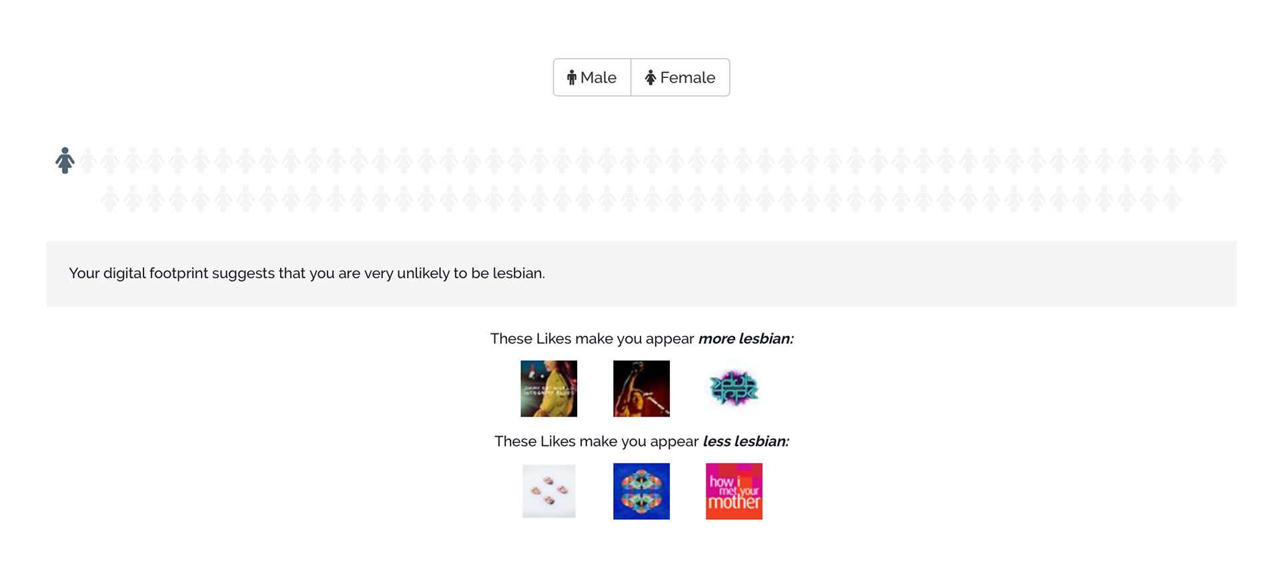Open the Integrity Blues album cover

(x=548, y=389)
